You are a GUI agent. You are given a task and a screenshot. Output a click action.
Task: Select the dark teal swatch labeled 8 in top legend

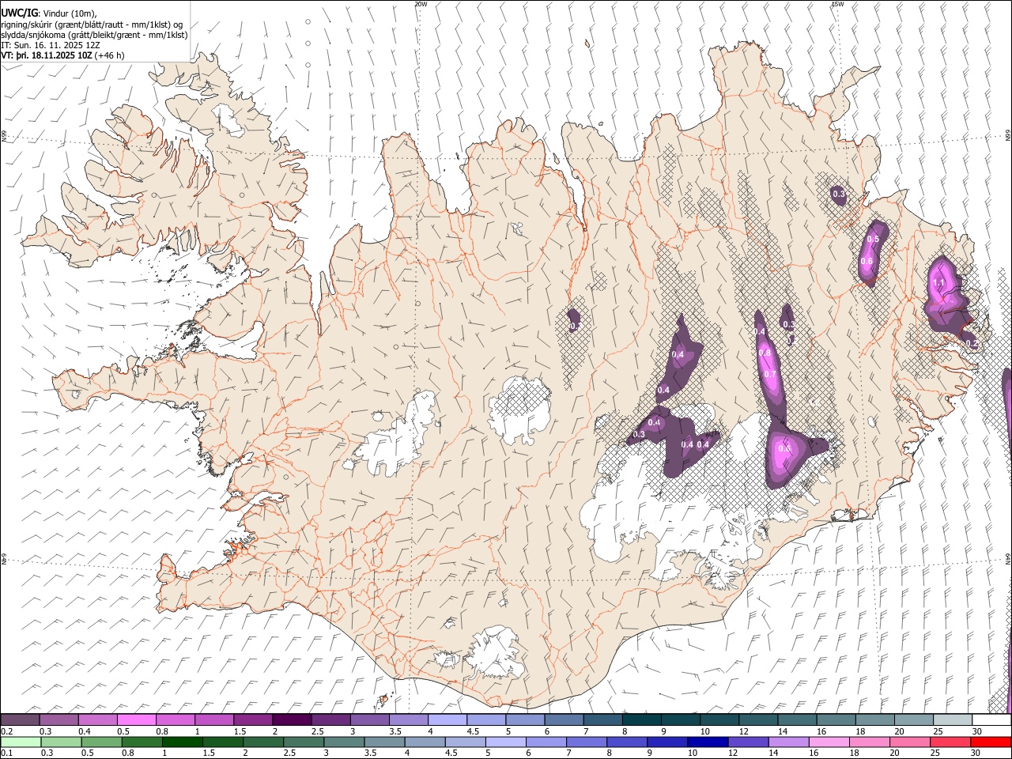642,720
